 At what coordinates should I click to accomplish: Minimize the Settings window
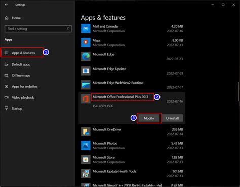coord(213,5)
